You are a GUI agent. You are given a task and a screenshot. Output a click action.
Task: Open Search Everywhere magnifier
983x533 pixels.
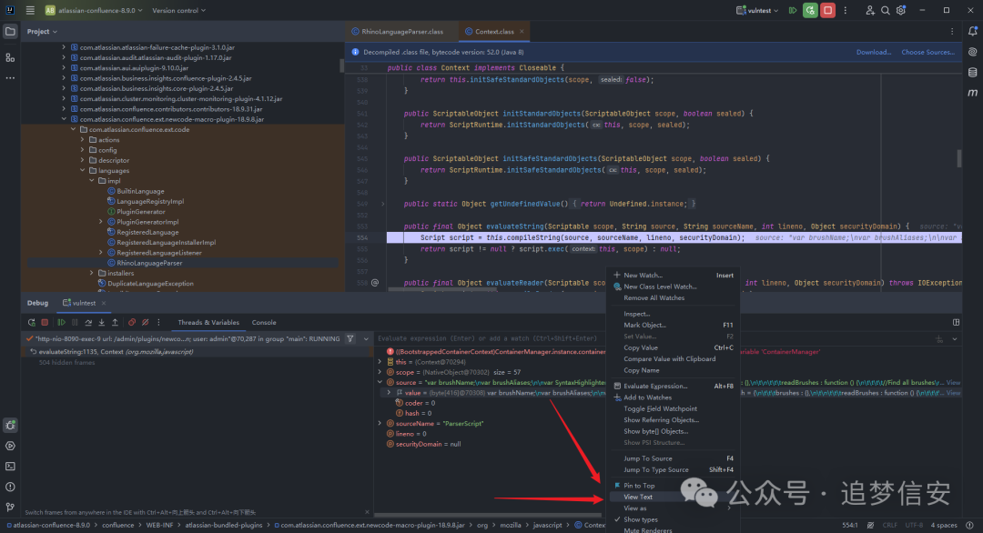[x=886, y=10]
